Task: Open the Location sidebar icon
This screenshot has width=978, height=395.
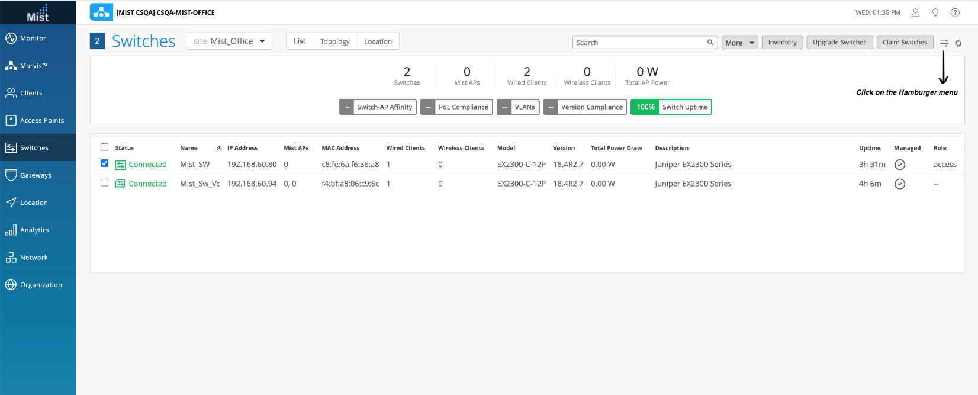Action: [x=11, y=203]
